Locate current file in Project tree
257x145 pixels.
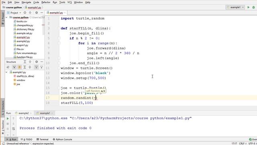pyautogui.click(x=25, y=12)
